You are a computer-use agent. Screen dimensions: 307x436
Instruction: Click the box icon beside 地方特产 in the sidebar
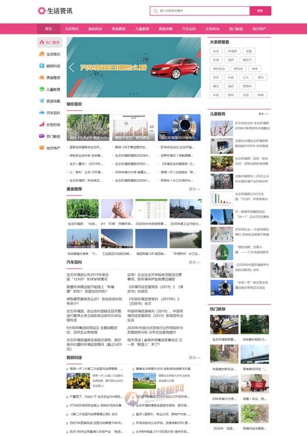tap(42, 148)
